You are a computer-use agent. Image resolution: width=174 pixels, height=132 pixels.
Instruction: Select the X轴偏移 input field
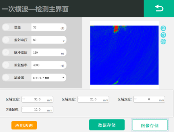coord(37,109)
